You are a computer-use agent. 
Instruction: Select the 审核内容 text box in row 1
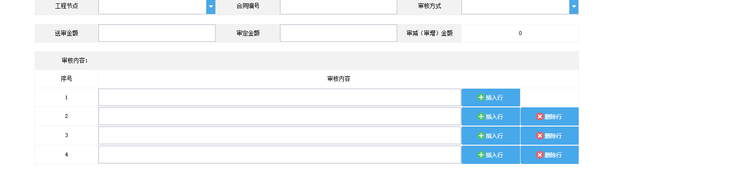tap(279, 97)
